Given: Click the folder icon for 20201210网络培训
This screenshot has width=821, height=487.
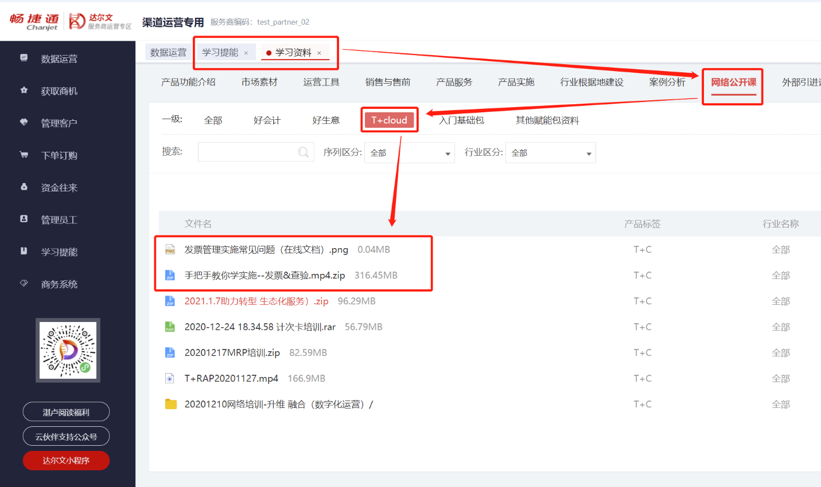Looking at the screenshot, I should coord(170,404).
